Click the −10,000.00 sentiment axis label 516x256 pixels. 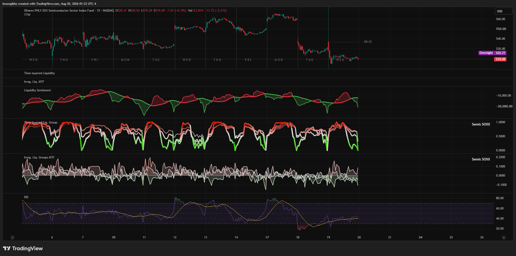point(503,96)
